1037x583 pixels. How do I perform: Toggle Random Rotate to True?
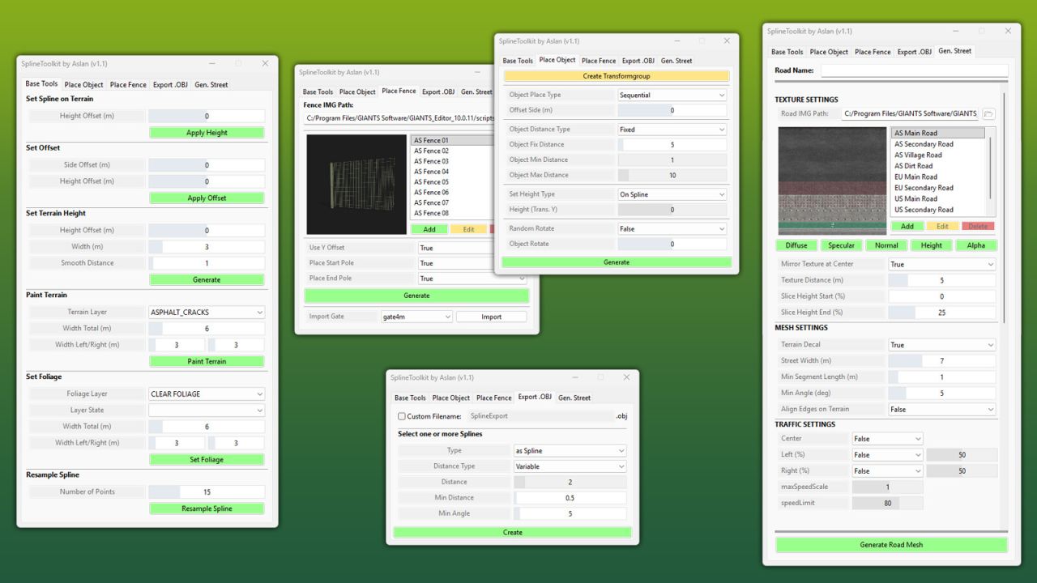point(672,228)
